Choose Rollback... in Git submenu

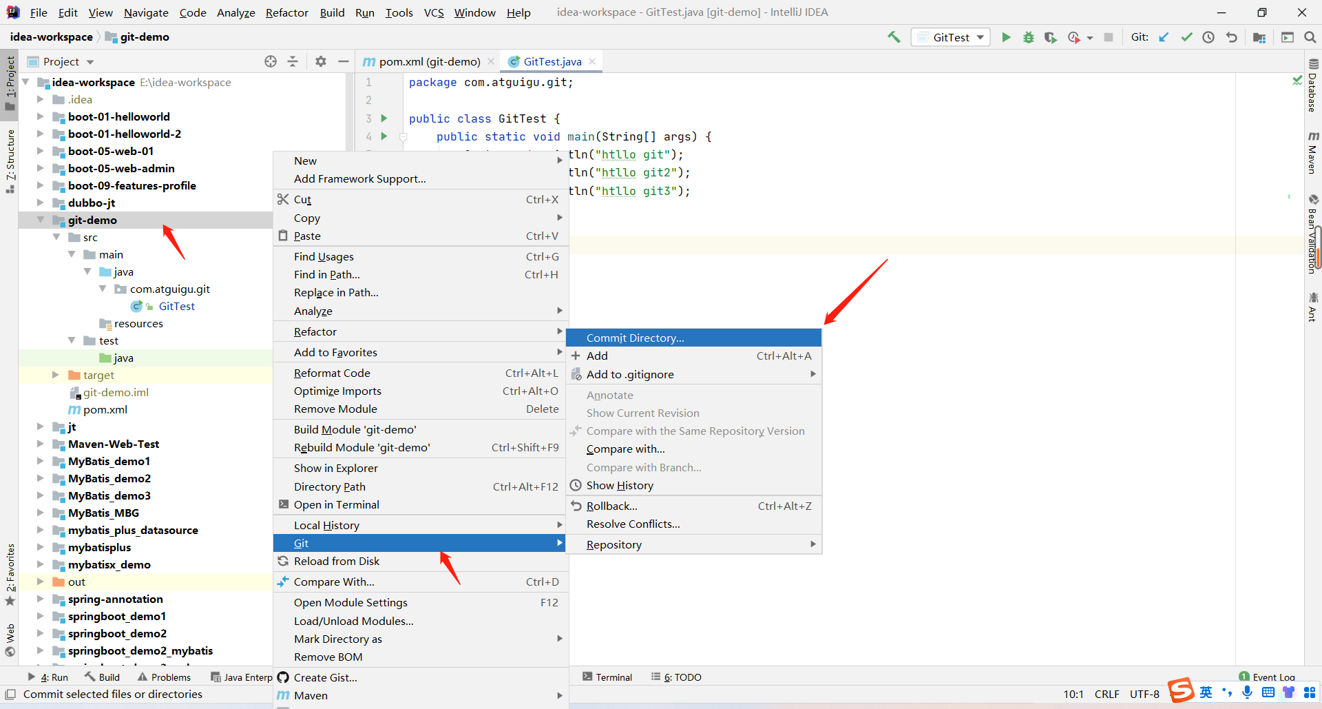coord(694,506)
